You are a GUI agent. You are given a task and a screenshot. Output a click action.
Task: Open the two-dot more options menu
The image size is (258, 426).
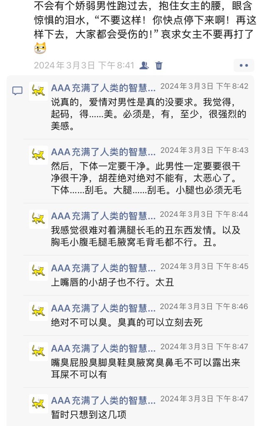tap(243, 65)
